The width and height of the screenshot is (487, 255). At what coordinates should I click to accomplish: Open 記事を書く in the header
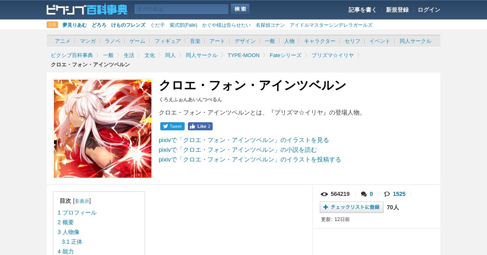pyautogui.click(x=362, y=10)
